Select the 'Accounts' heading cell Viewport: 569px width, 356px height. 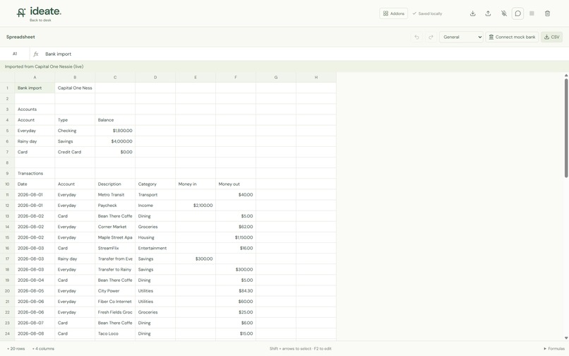(35, 109)
